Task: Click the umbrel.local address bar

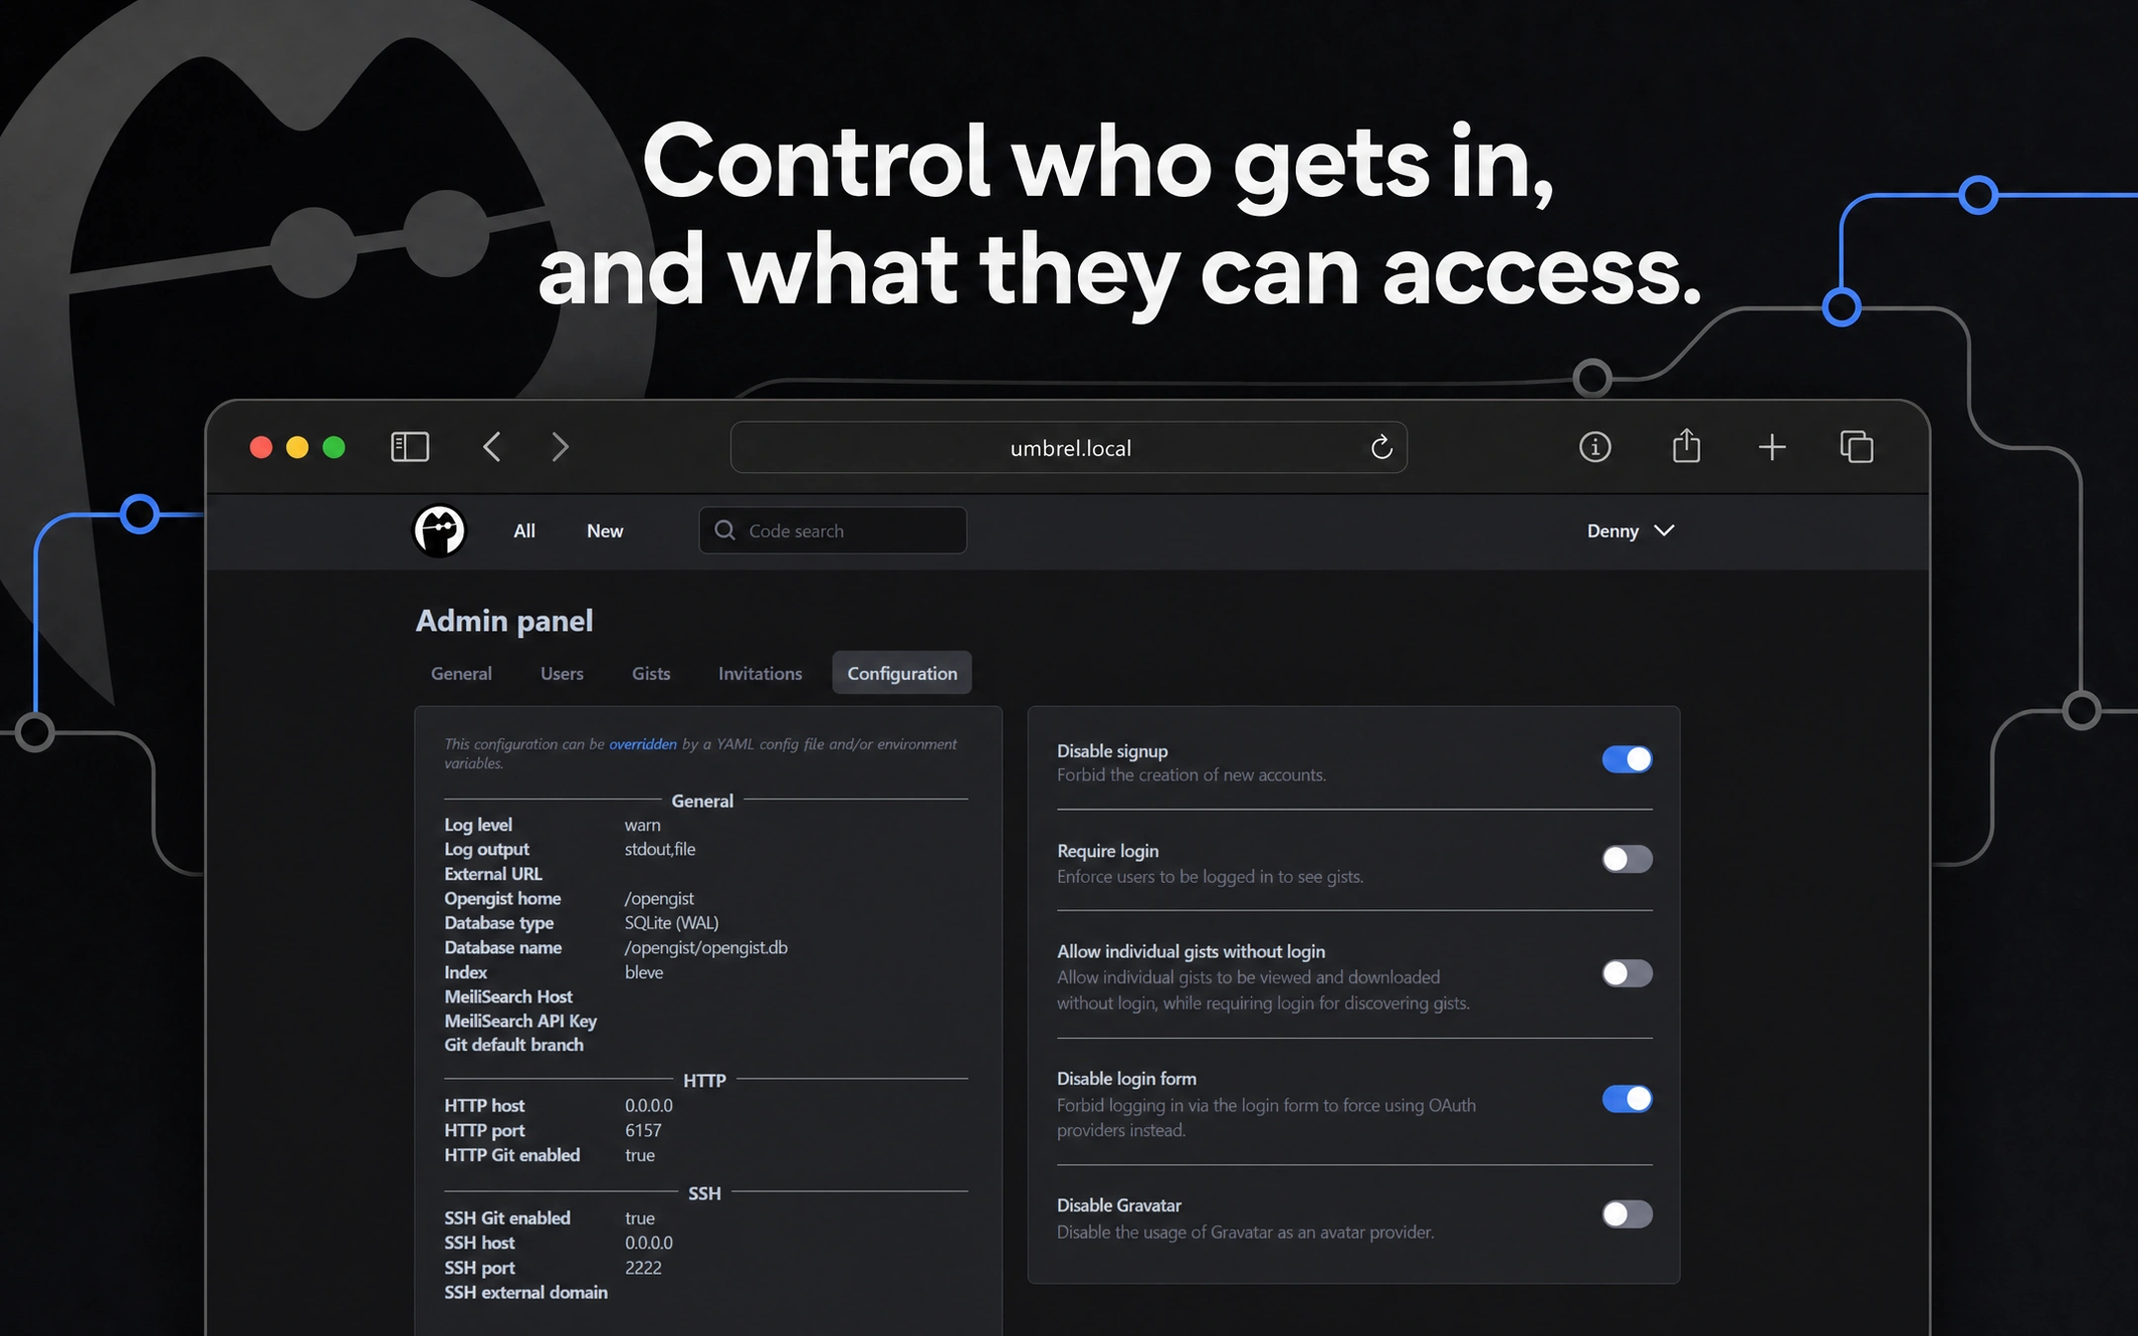Action: (x=1068, y=447)
